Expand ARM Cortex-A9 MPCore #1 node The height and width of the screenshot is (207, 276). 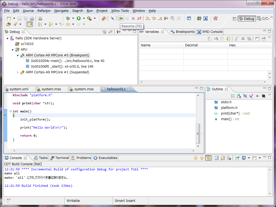18,72
